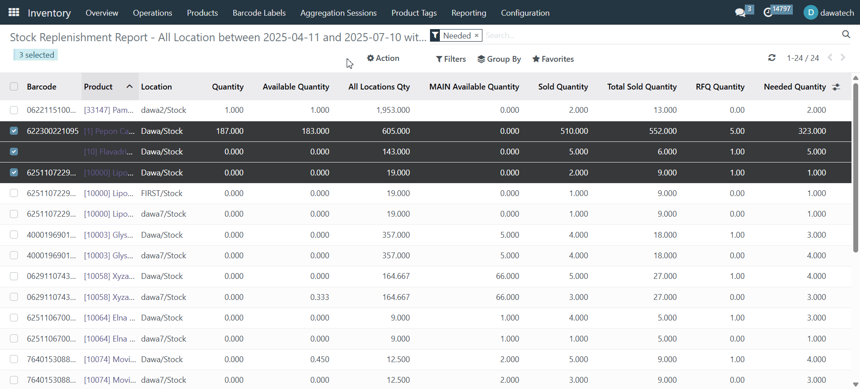This screenshot has height=389, width=860.
Task: Click the scrollbar up arrow
Action: tap(856, 78)
